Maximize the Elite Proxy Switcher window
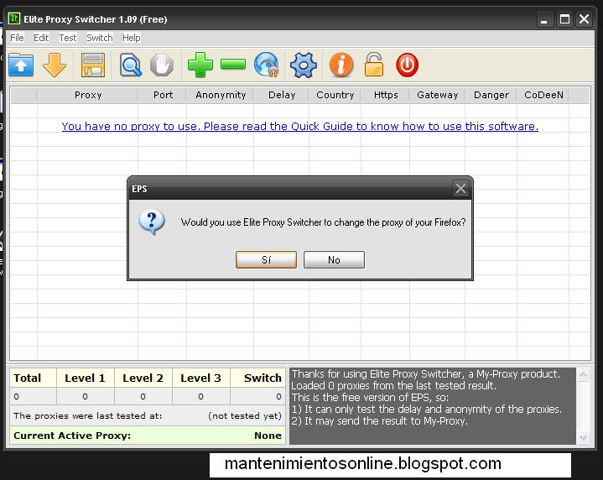Screen dimensions: 603x480 pyautogui.click(x=564, y=19)
